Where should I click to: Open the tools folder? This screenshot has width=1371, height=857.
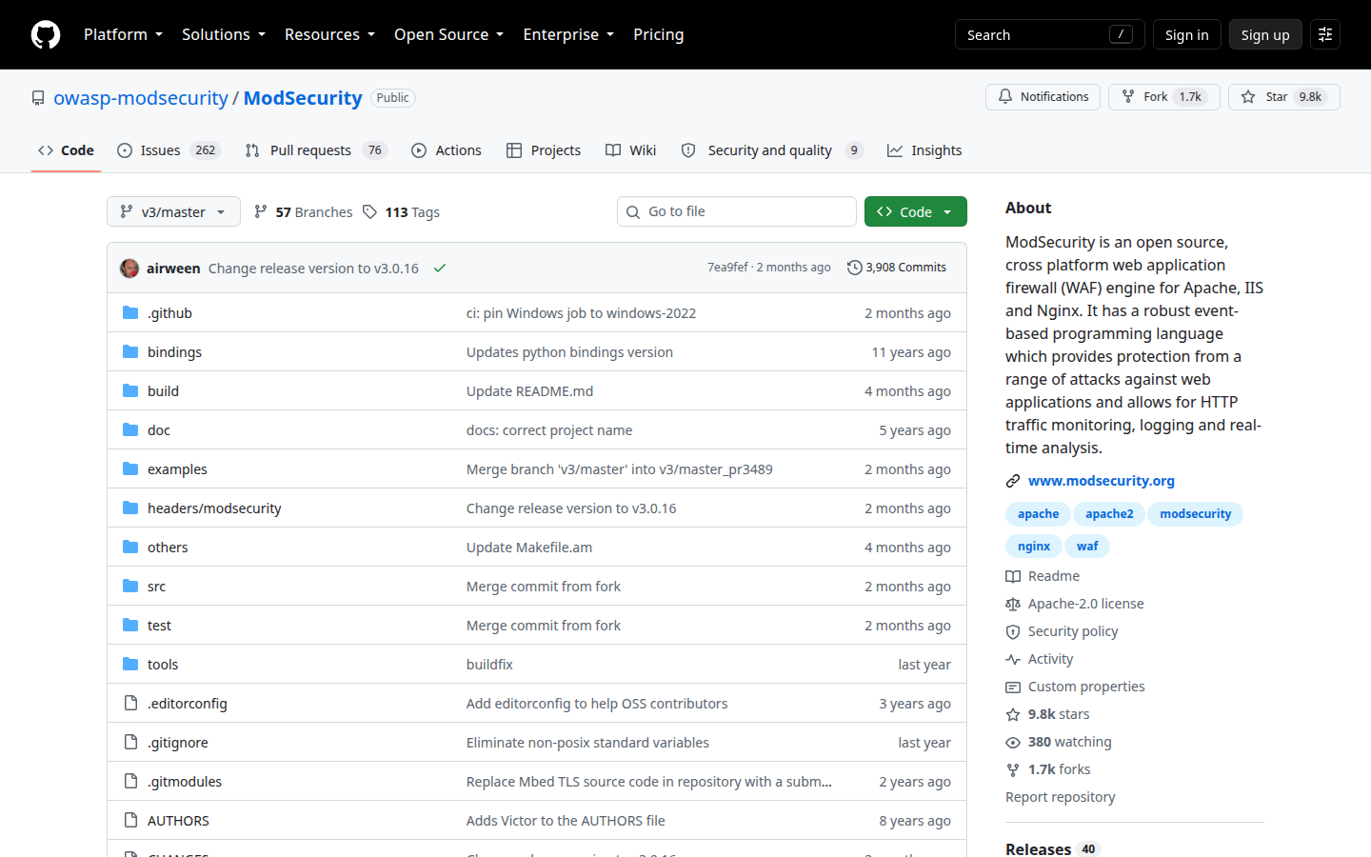tap(163, 665)
